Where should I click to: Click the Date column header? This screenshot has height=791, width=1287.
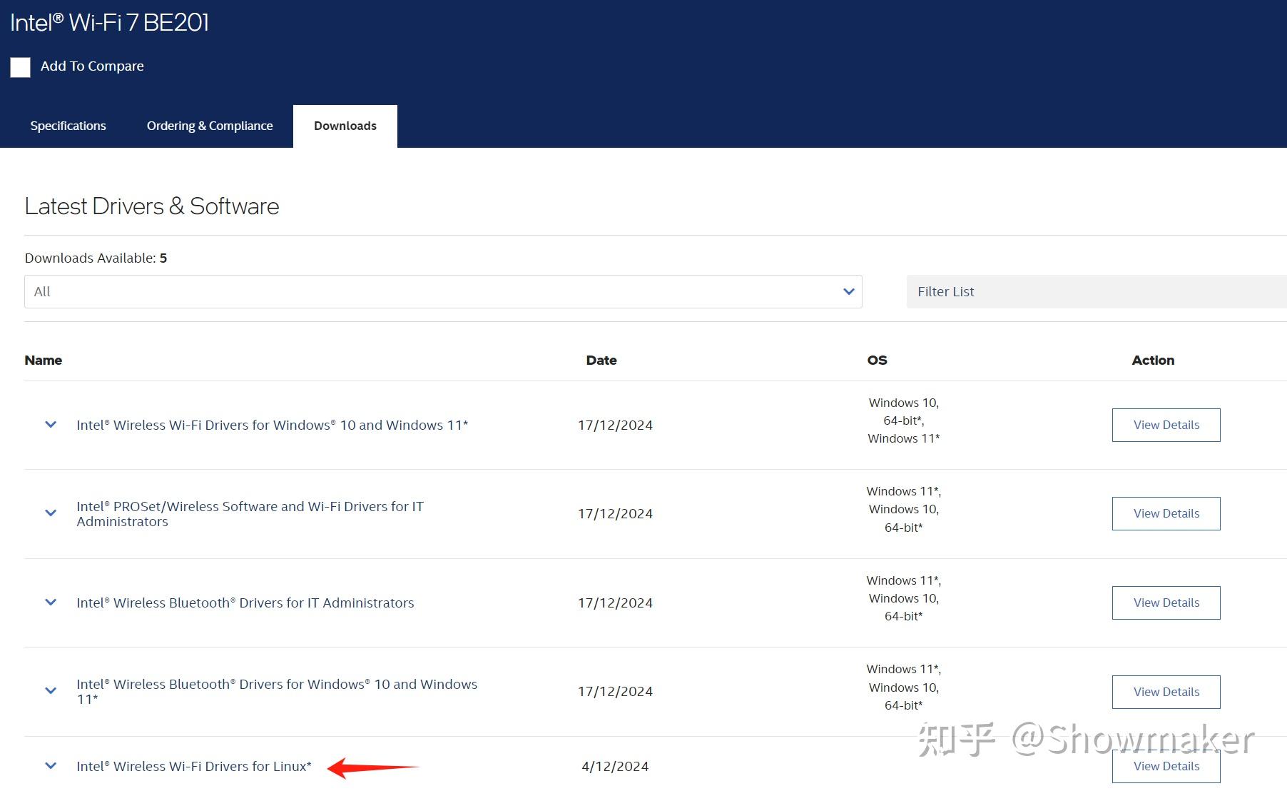[x=601, y=360]
